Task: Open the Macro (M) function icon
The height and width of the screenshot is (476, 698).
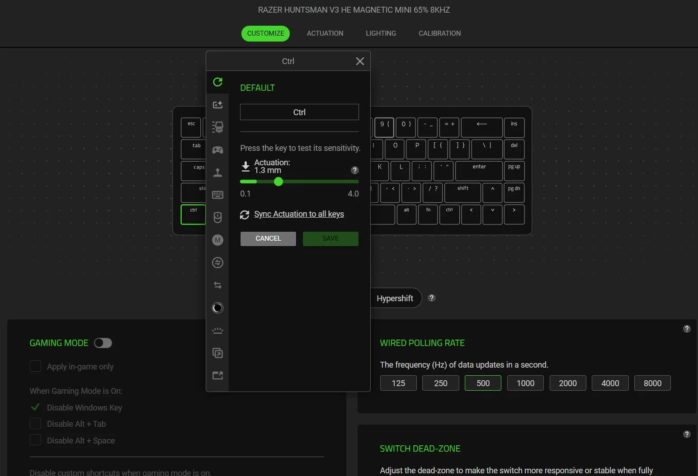Action: (217, 240)
